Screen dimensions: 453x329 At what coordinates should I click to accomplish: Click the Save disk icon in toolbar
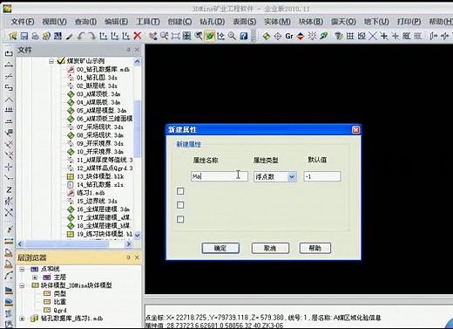point(24,36)
